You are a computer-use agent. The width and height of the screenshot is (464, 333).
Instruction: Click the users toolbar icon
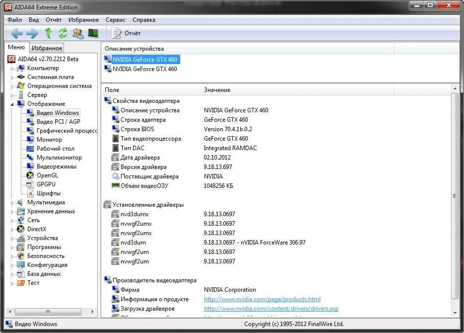pyautogui.click(x=77, y=33)
